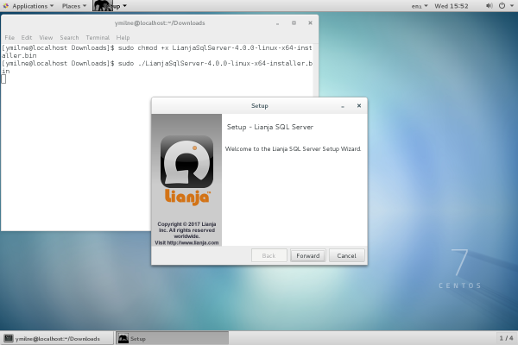The image size is (518, 345).
Task: Click the workspace switcher showing 1 / 4
Action: coord(506,338)
